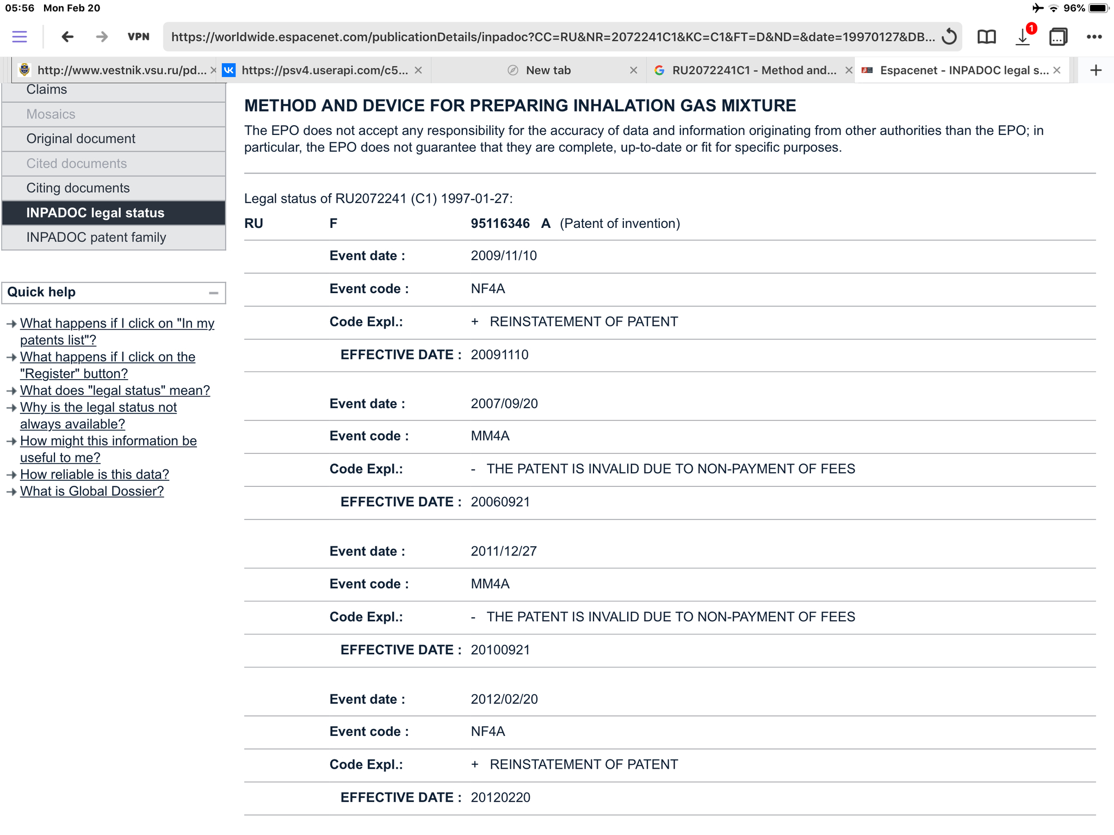
Task: Click the forward navigation arrow
Action: point(102,37)
